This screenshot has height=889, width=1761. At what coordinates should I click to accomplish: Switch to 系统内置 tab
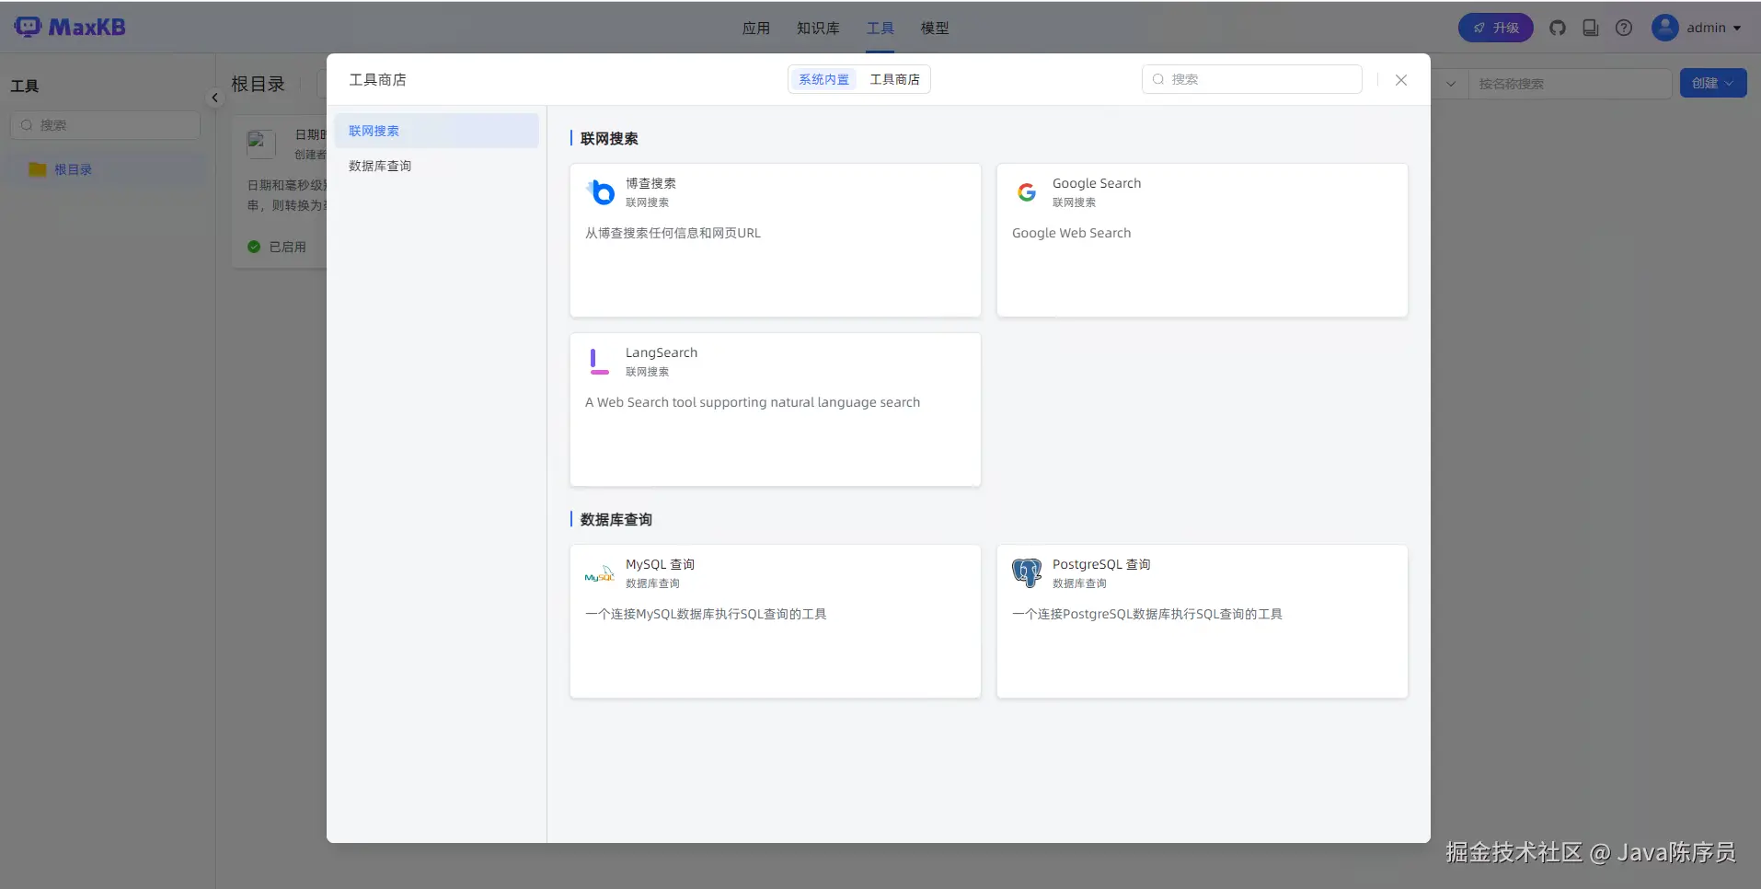pyautogui.click(x=823, y=79)
